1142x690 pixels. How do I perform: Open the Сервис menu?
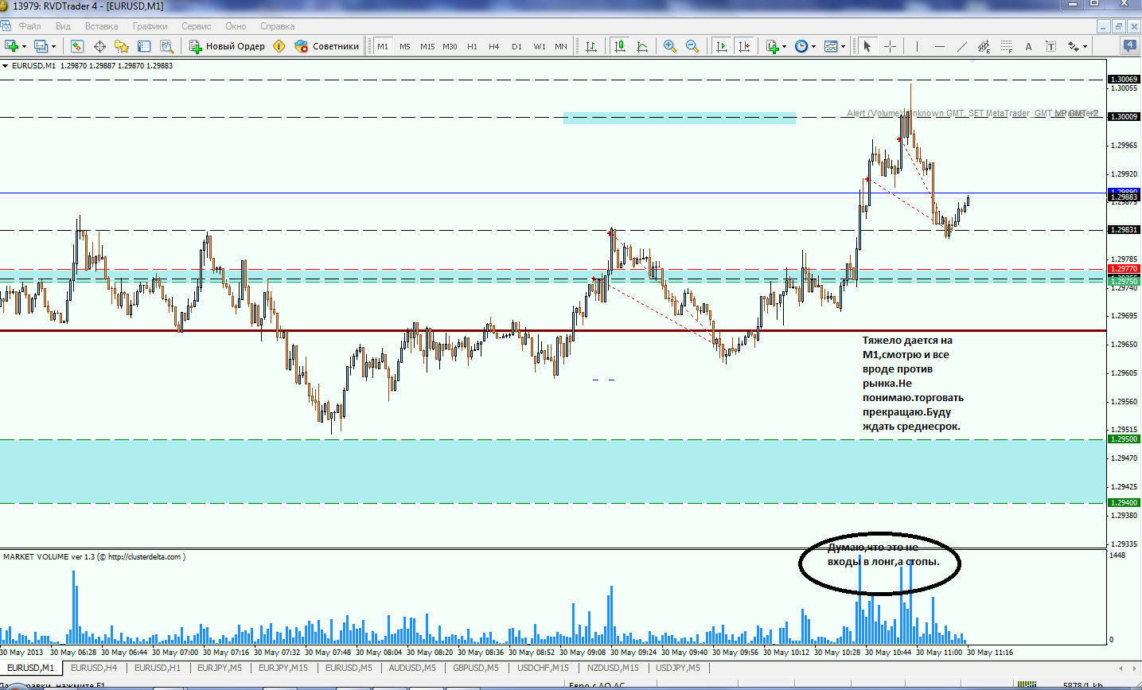(x=196, y=26)
